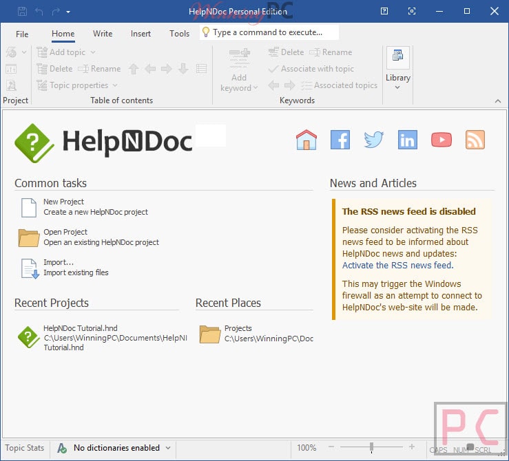Click the Save icon in the title bar

(x=22, y=11)
